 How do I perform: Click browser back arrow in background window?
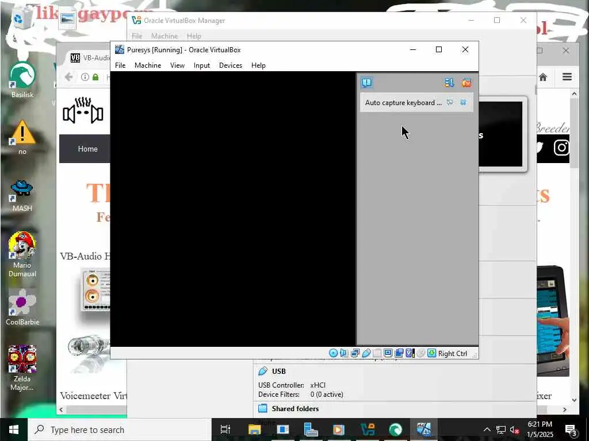pyautogui.click(x=69, y=77)
